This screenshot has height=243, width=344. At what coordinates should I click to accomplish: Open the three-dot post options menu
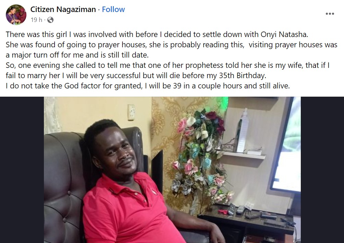(330, 14)
